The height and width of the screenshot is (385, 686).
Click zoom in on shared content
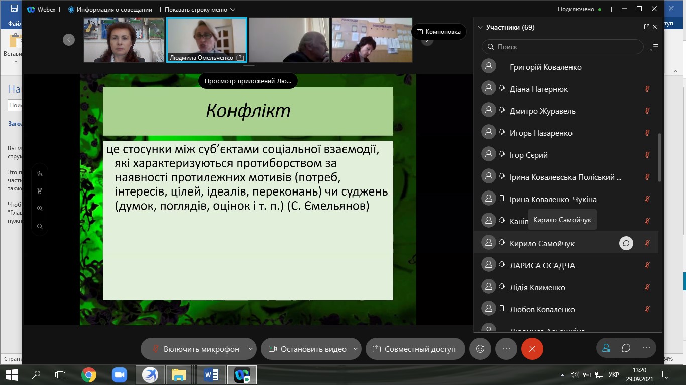pyautogui.click(x=40, y=209)
